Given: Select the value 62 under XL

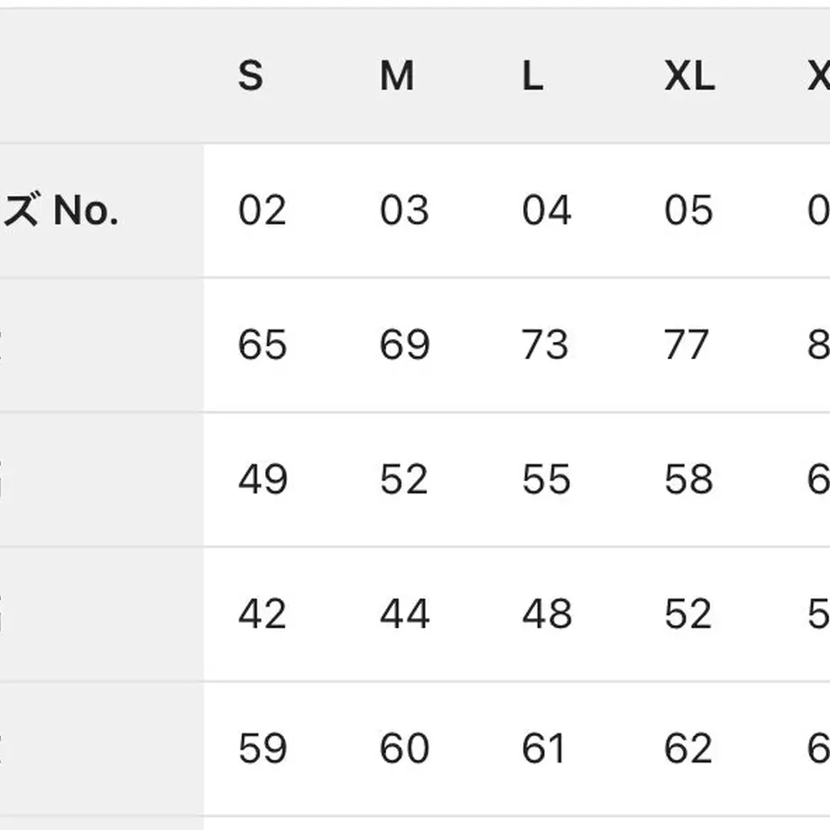Looking at the screenshot, I should pos(688,748).
